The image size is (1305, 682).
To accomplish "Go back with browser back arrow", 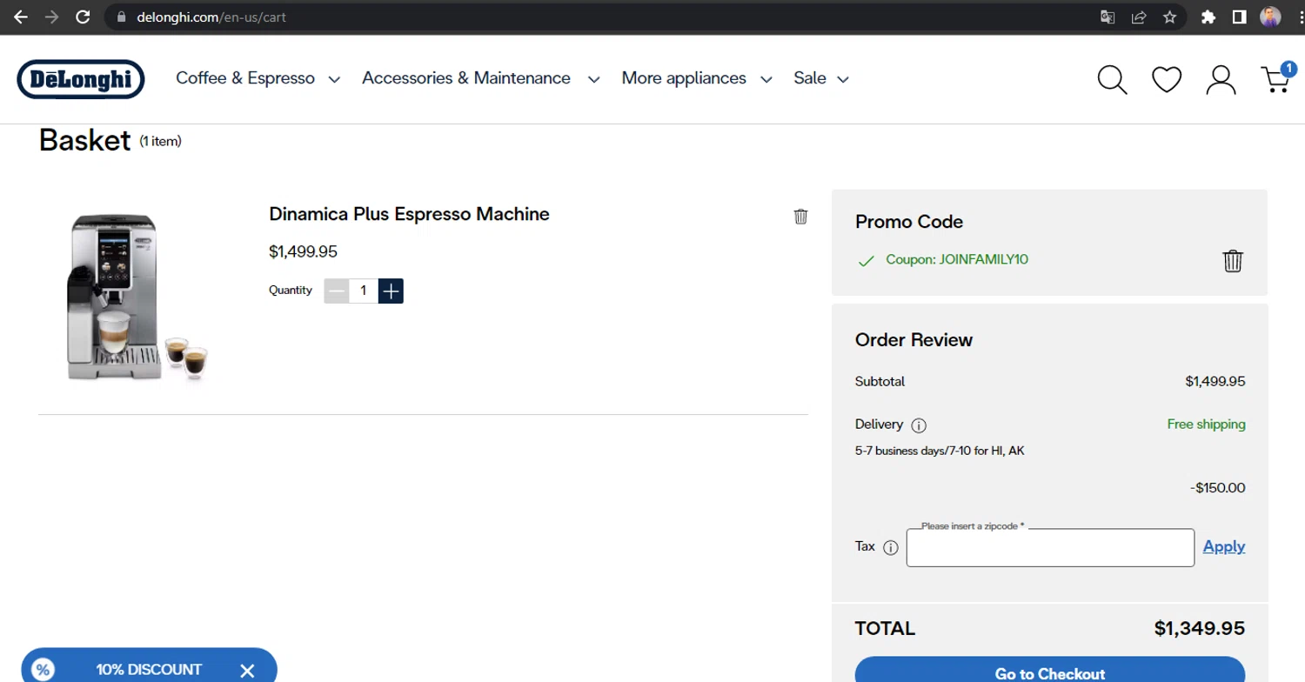I will coord(20,17).
